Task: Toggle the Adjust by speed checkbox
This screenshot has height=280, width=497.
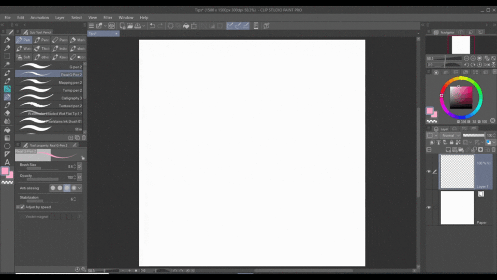Action: coord(22,207)
